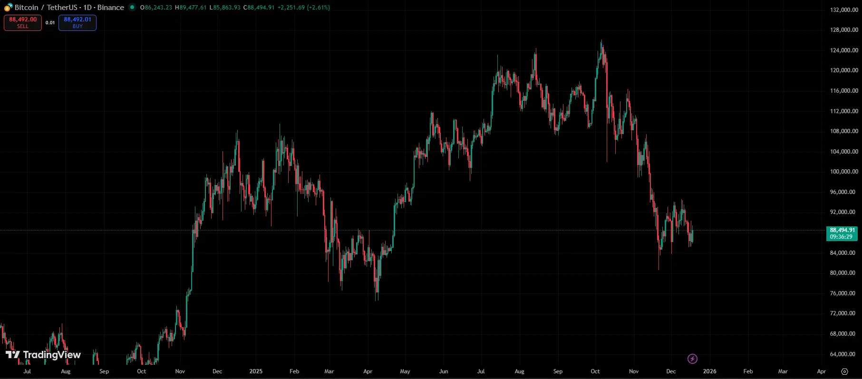Open chart settings hexagon gear icon

click(x=844, y=371)
